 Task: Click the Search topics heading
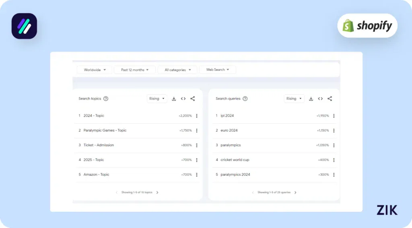(x=90, y=99)
